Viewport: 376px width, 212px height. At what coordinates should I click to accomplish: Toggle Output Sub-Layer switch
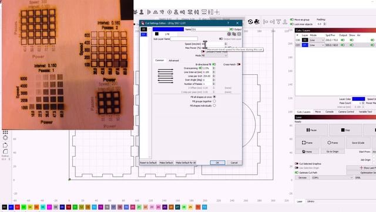(221, 39)
